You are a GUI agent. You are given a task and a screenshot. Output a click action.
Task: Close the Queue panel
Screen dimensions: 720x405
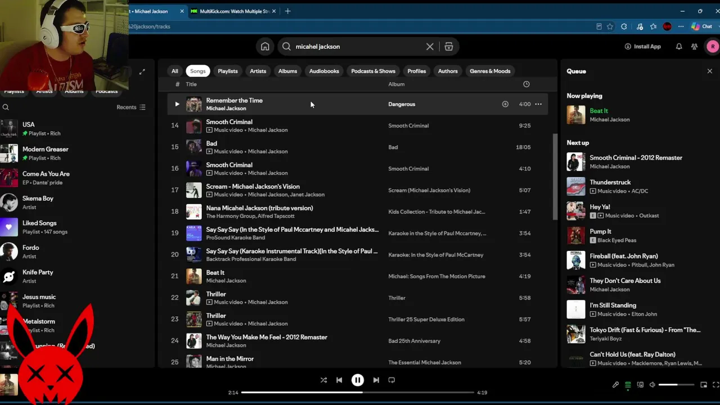(710, 71)
